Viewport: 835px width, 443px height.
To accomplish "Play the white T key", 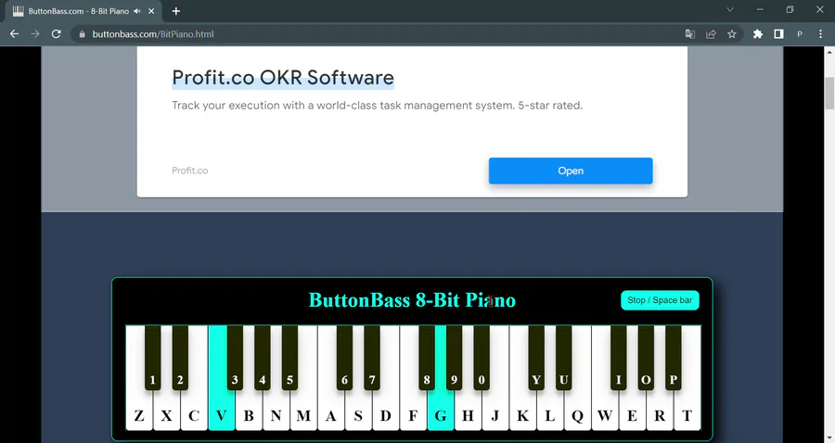I will pyautogui.click(x=687, y=416).
